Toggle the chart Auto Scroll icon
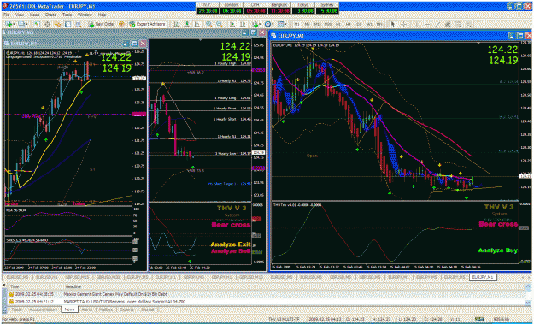This screenshot has width=534, height=324. pos(232,24)
